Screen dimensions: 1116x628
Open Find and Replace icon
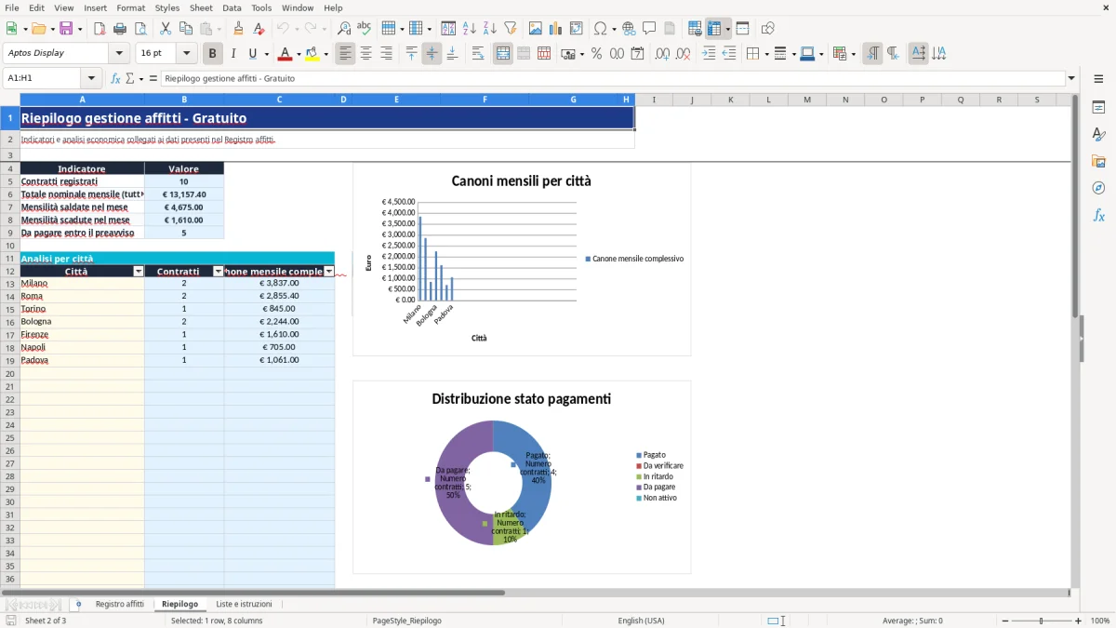[344, 29]
